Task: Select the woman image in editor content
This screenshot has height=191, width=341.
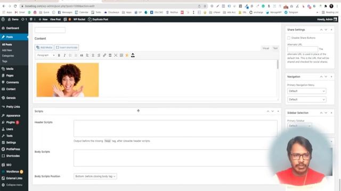Action: [x=68, y=80]
